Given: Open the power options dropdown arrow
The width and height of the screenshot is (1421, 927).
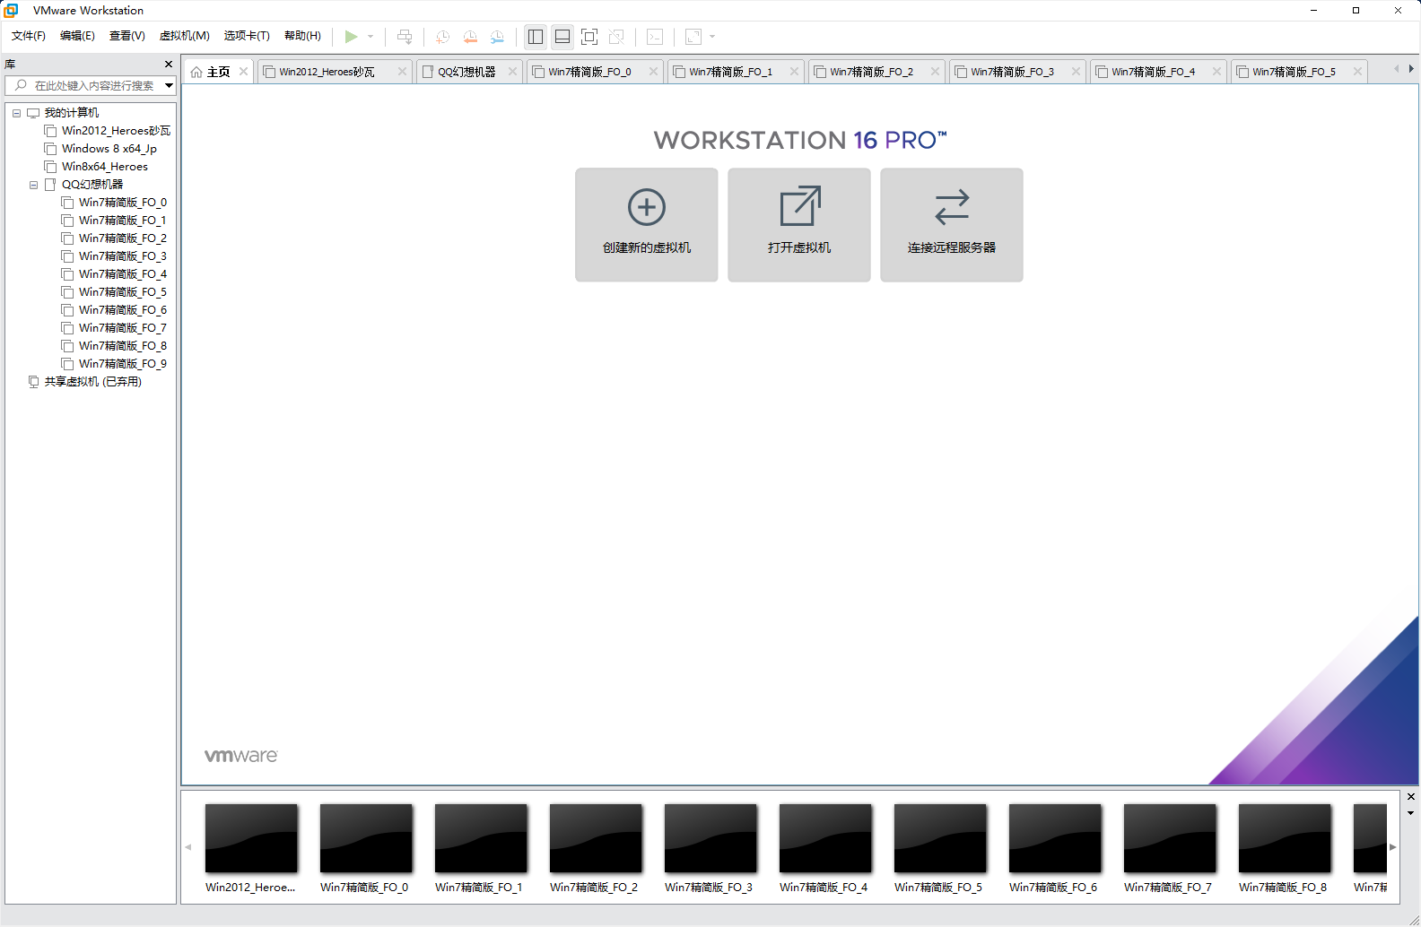Looking at the screenshot, I should point(371,37).
